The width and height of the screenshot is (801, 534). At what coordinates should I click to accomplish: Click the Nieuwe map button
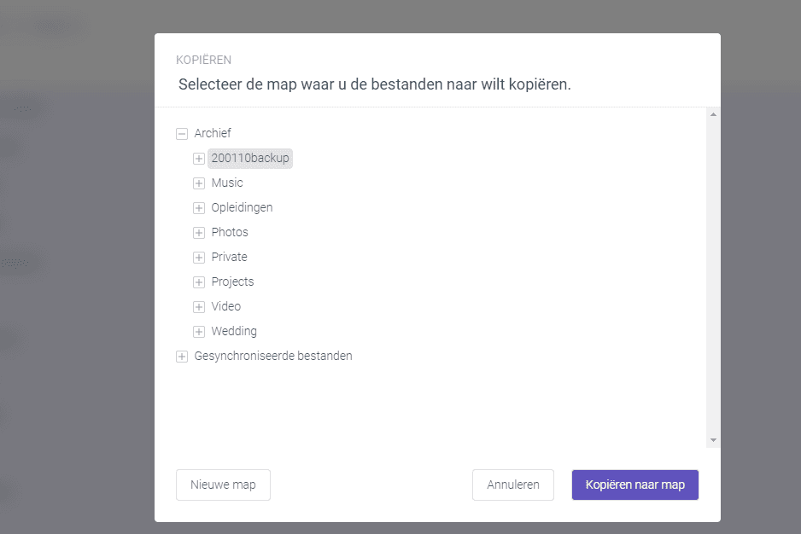point(223,485)
